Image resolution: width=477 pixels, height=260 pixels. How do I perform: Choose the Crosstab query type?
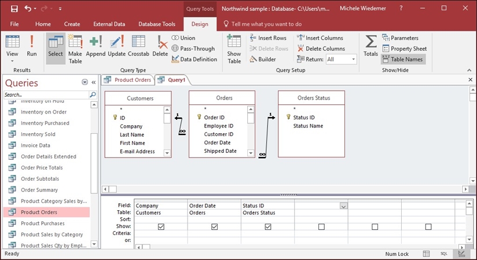click(138, 46)
